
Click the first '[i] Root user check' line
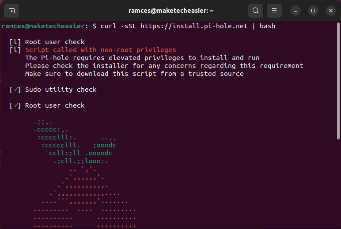47,42
